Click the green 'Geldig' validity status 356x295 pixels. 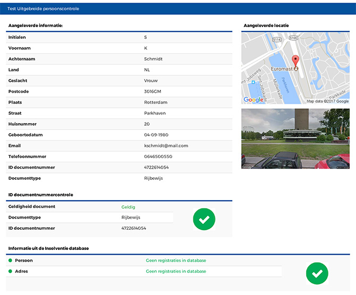[x=128, y=207]
